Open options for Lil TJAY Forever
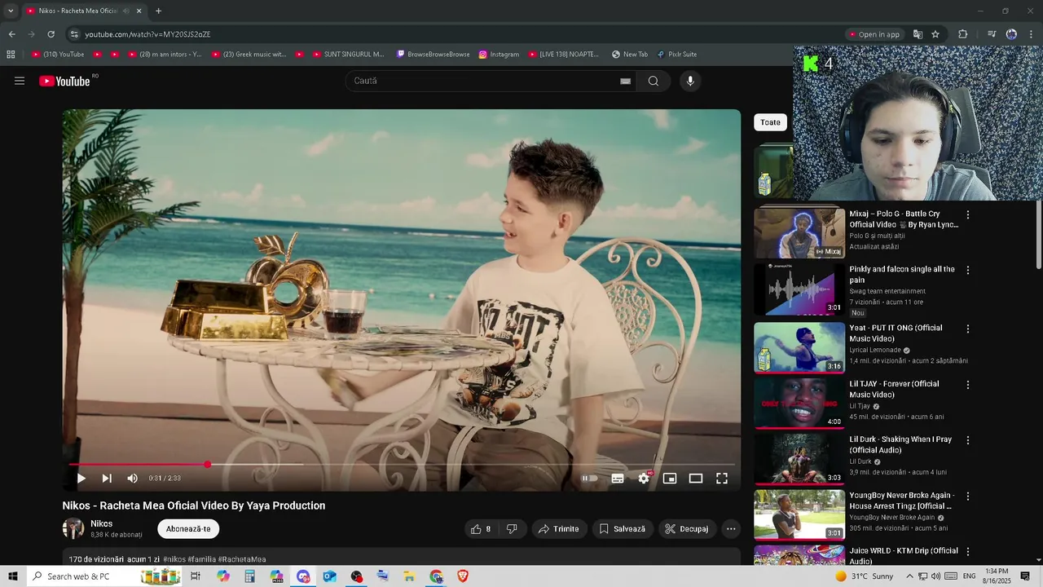Screen dimensions: 1043x587 [968, 385]
